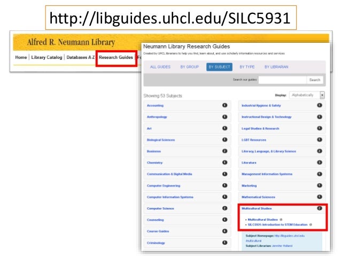Click count badge for Literature

pyautogui.click(x=319, y=162)
